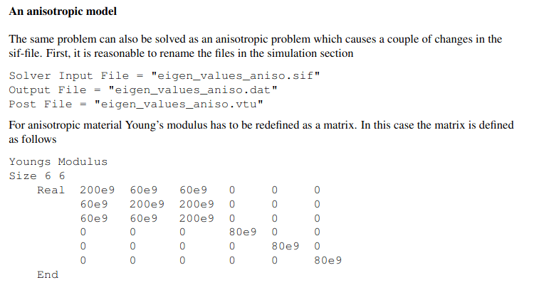
Task: Click the "eigen_values_aniso.vtu" post filename
Action: pos(179,104)
